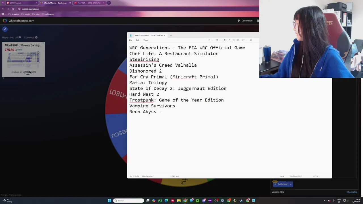The image size is (363, 204).
Task: Click Report bad ad
Action: point(11,37)
